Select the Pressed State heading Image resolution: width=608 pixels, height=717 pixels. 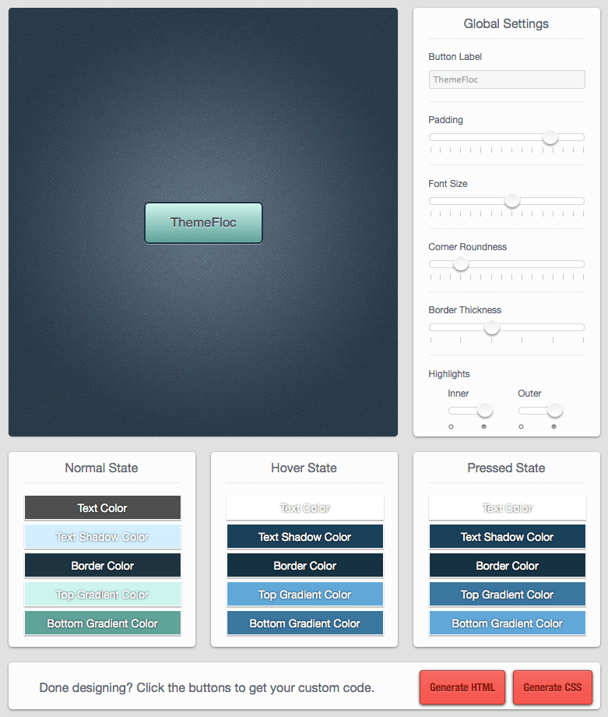pos(506,468)
